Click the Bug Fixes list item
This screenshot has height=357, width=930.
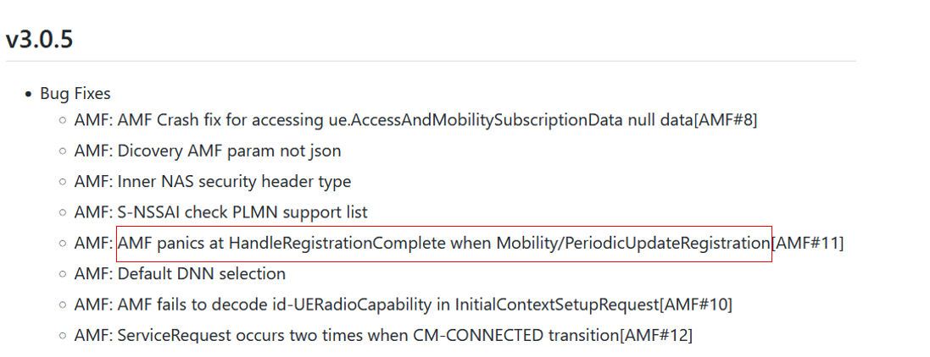coord(75,94)
